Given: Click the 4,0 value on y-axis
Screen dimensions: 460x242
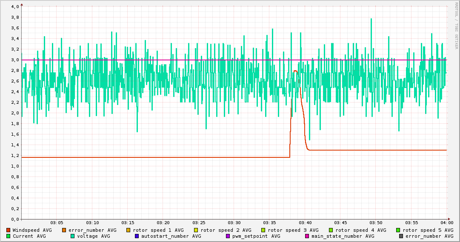Looking at the screenshot, I should click(14, 7).
